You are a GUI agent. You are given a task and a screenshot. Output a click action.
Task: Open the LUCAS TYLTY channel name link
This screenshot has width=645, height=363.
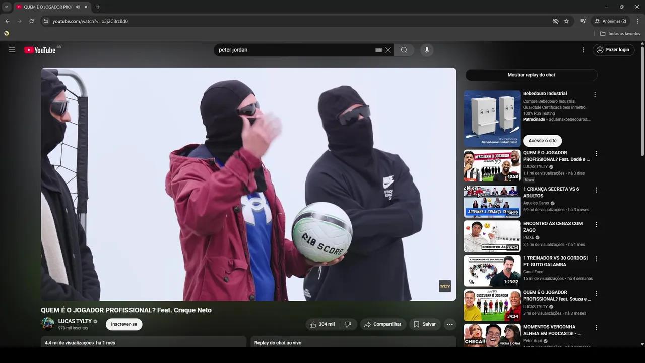point(75,321)
